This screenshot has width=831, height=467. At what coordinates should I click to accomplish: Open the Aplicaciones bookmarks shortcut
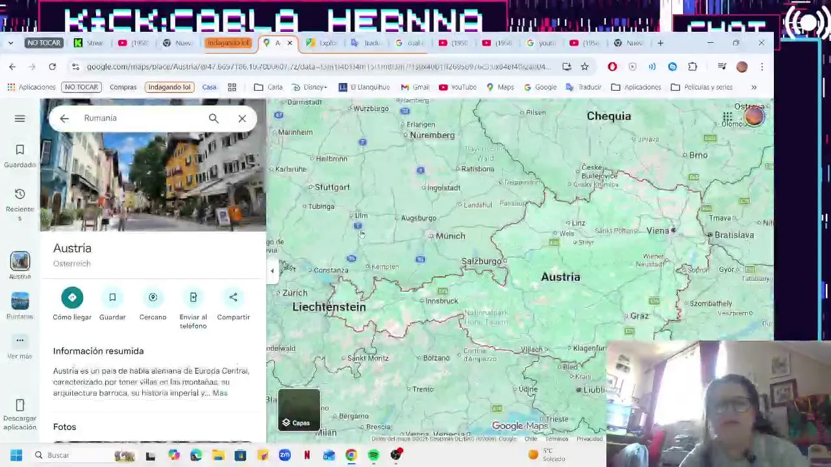click(x=31, y=87)
